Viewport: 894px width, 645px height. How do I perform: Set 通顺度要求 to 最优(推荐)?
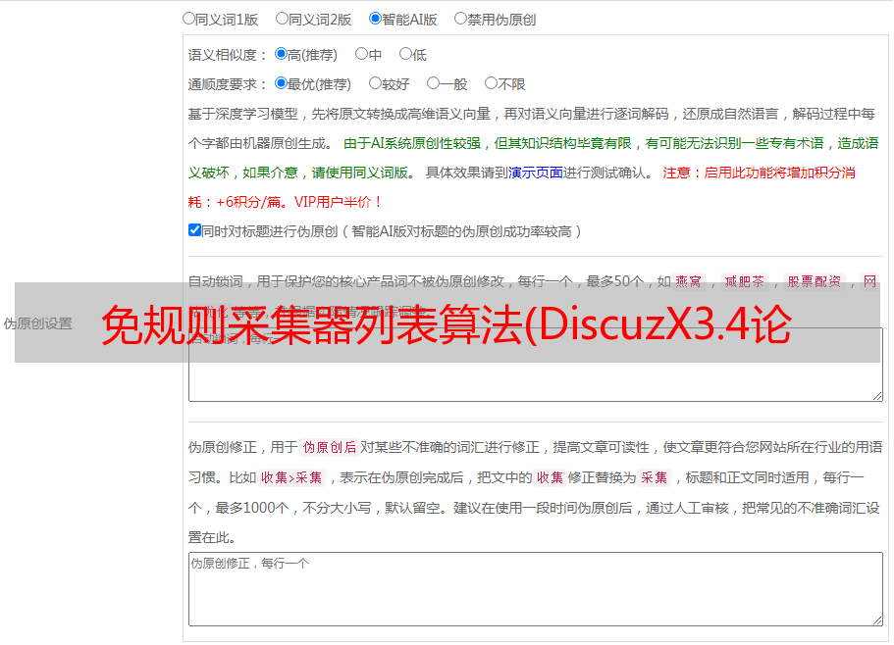pos(281,83)
